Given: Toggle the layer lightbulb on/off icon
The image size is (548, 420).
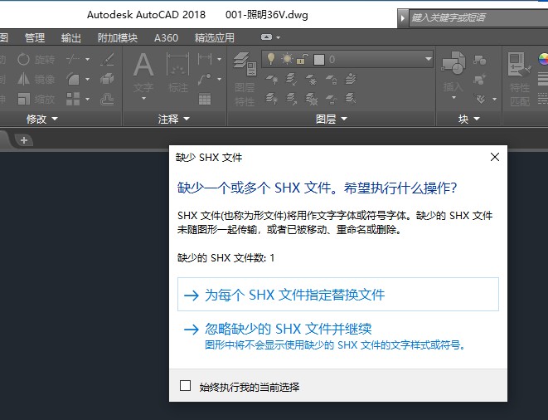Looking at the screenshot, I should [x=269, y=59].
